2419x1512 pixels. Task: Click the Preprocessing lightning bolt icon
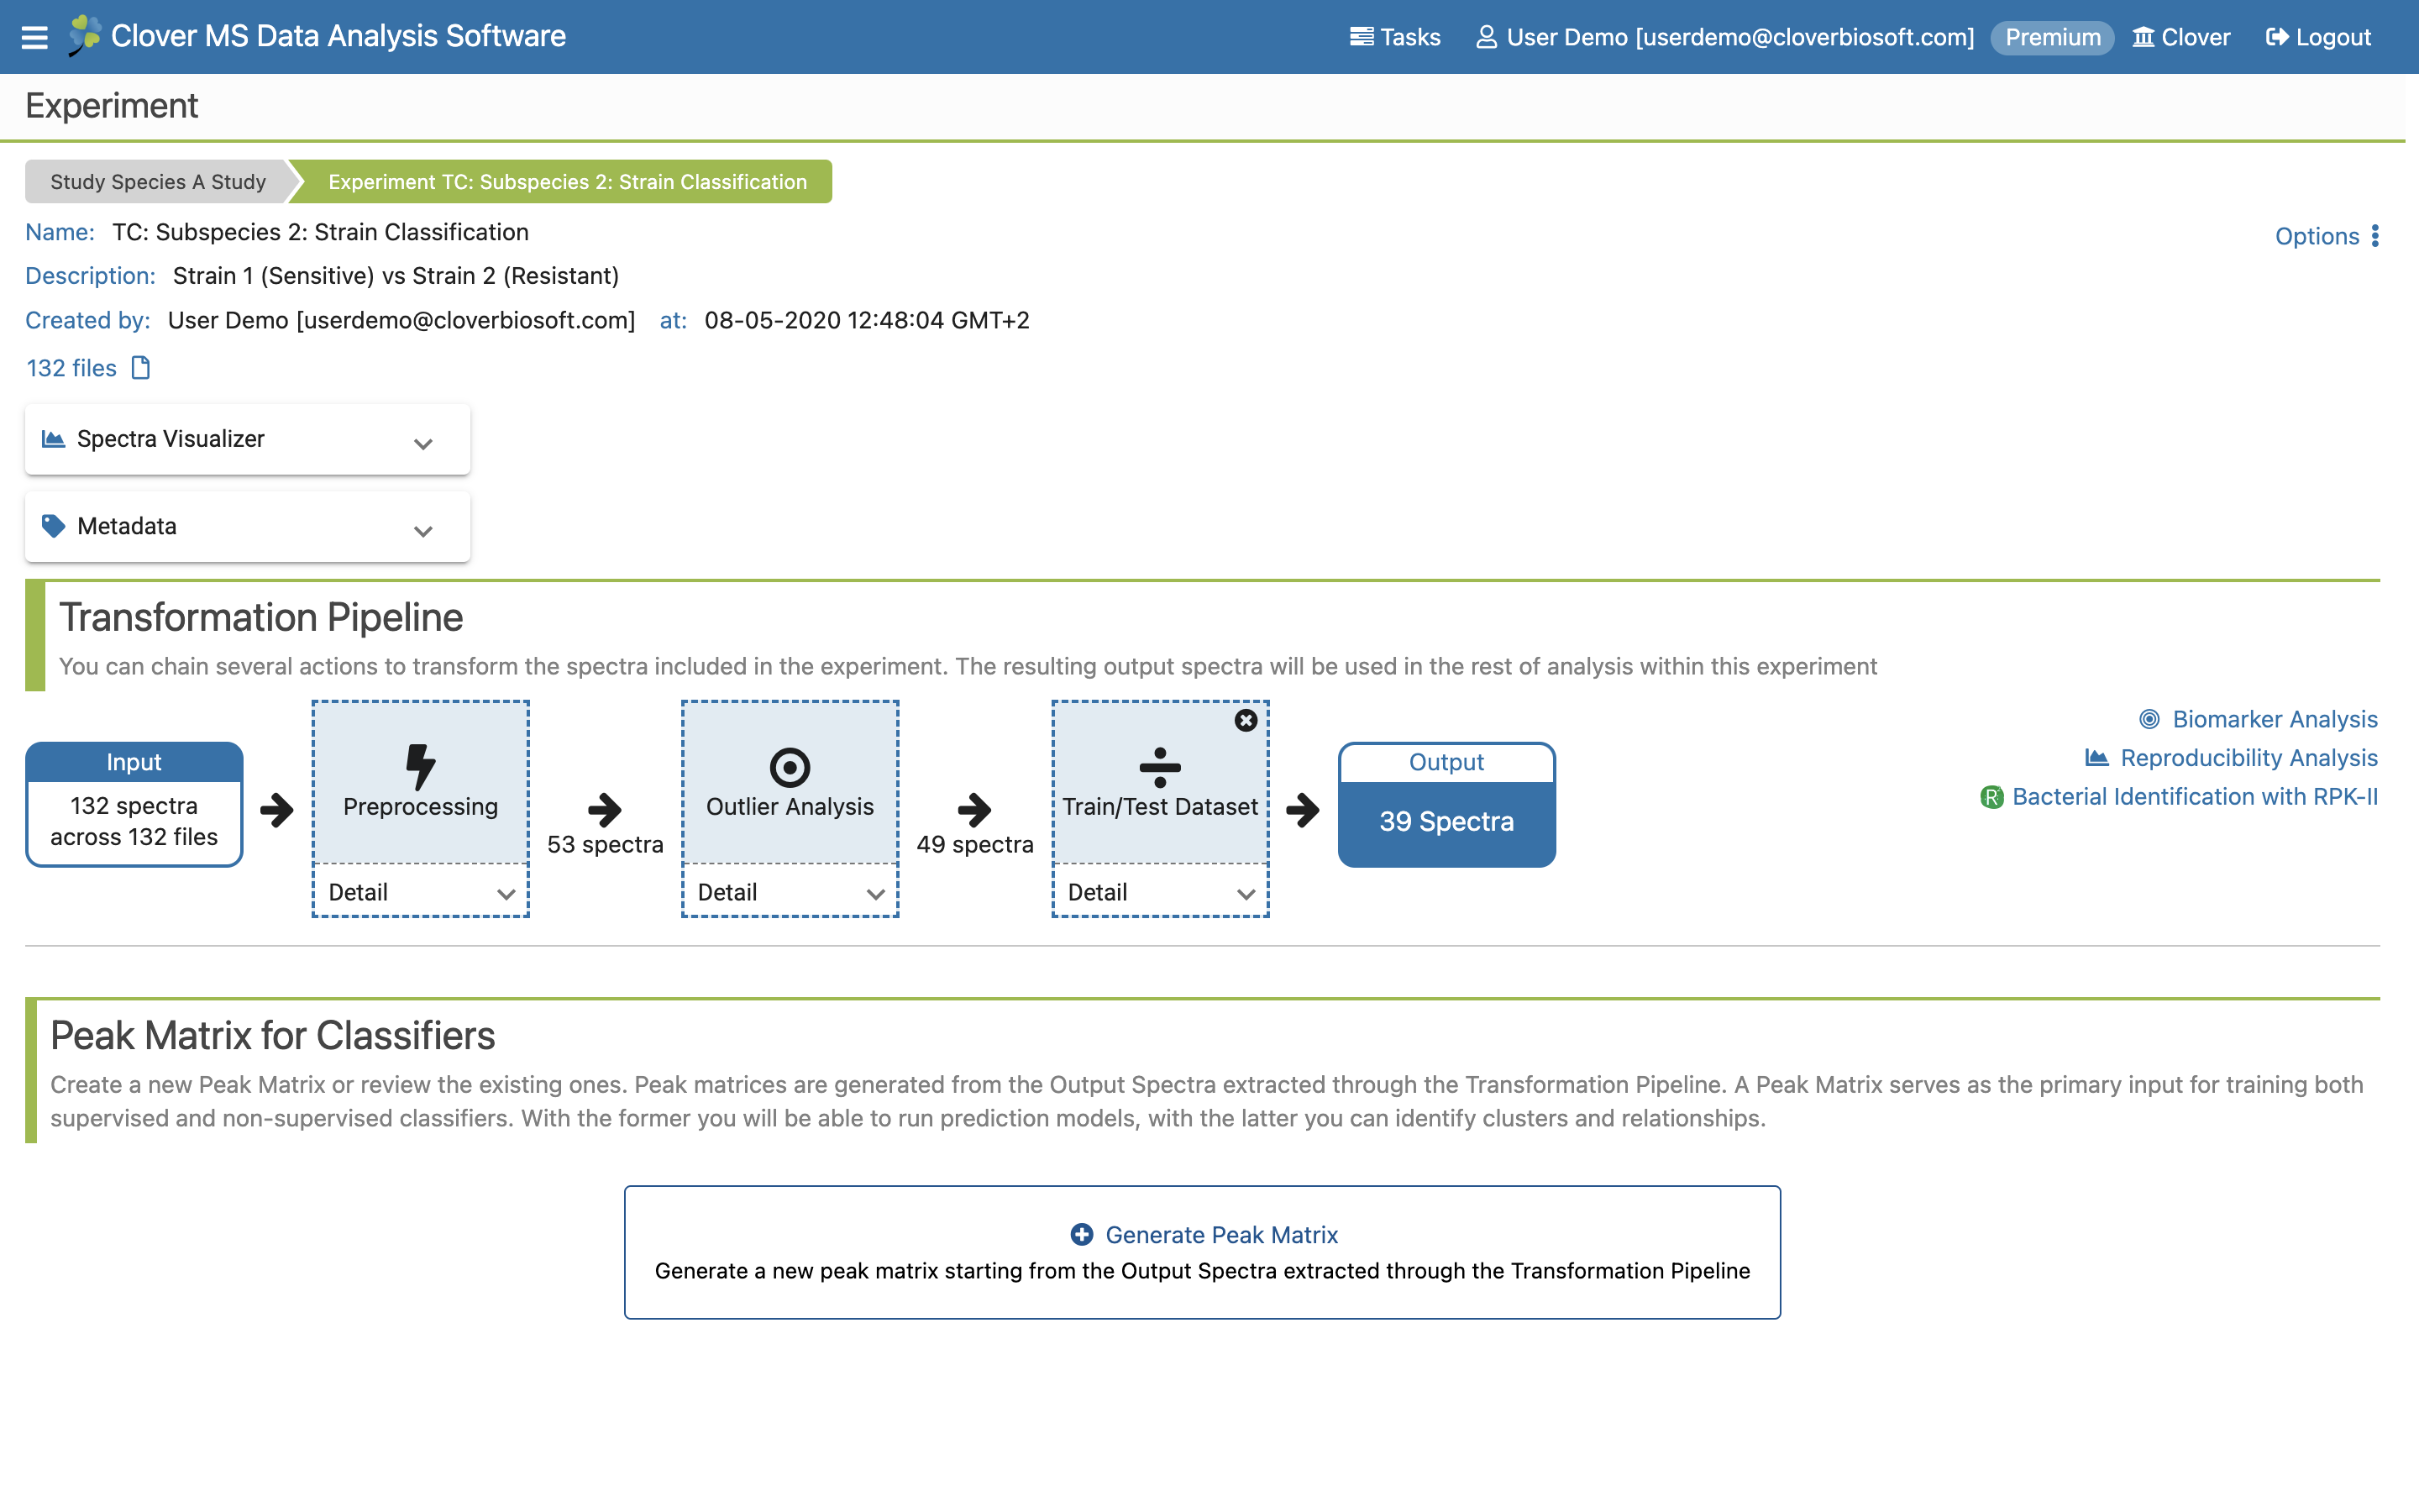(x=421, y=766)
